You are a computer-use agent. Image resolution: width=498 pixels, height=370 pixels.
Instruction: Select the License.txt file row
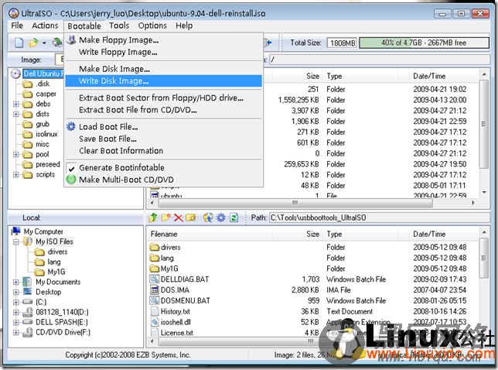(x=312, y=333)
